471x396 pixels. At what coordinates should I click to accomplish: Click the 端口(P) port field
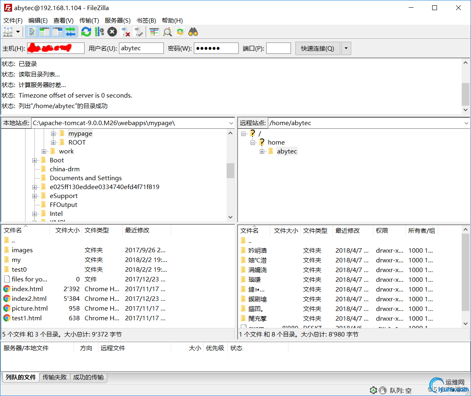point(278,48)
